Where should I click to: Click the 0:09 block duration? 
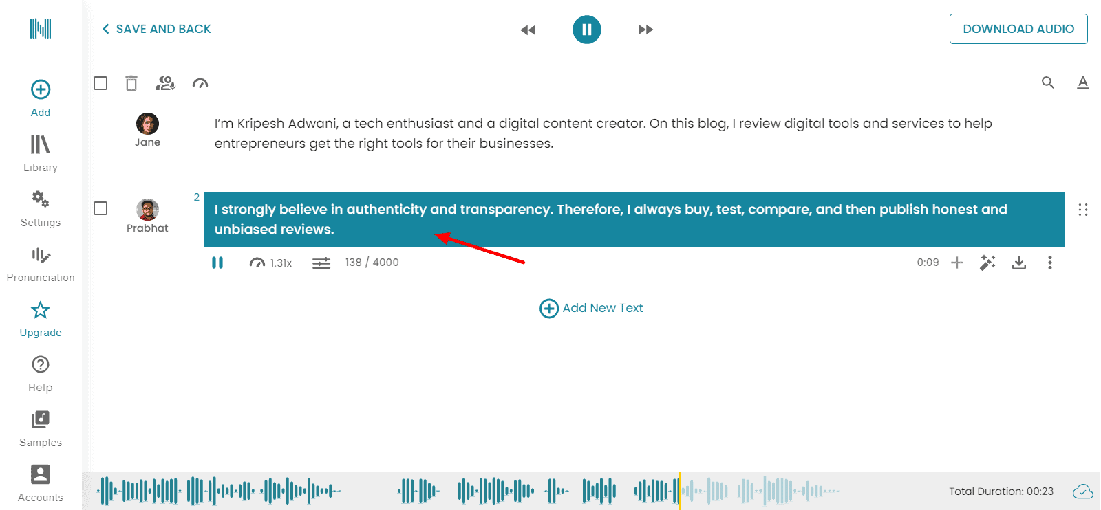(928, 263)
